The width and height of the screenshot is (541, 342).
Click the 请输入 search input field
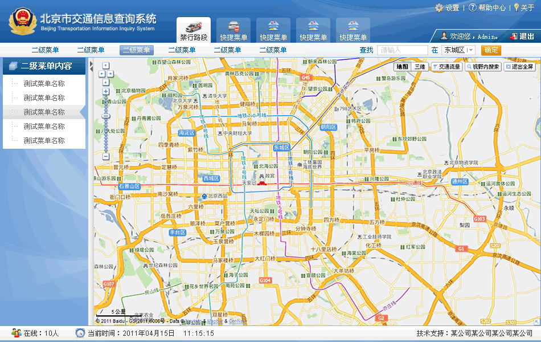402,50
